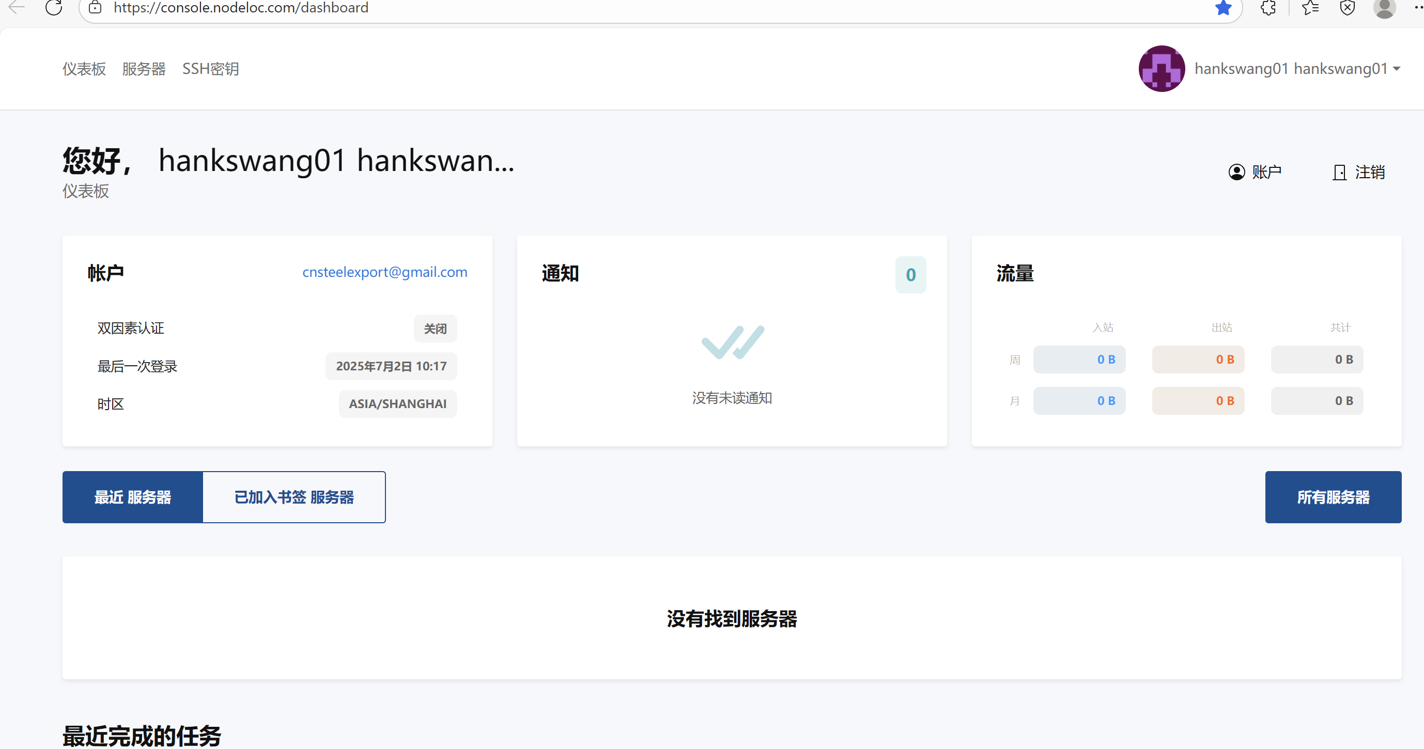Click the monthly total 0 B value
1424x749 pixels.
[1317, 401]
